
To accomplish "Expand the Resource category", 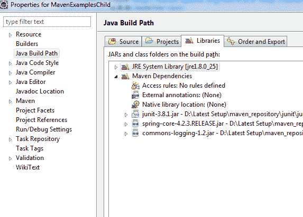I will click(10, 35).
